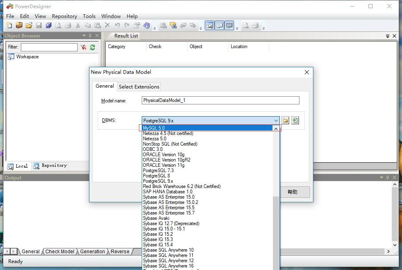This screenshot has height=270, width=402.
Task: Open the Generation output tab
Action: coord(92,252)
